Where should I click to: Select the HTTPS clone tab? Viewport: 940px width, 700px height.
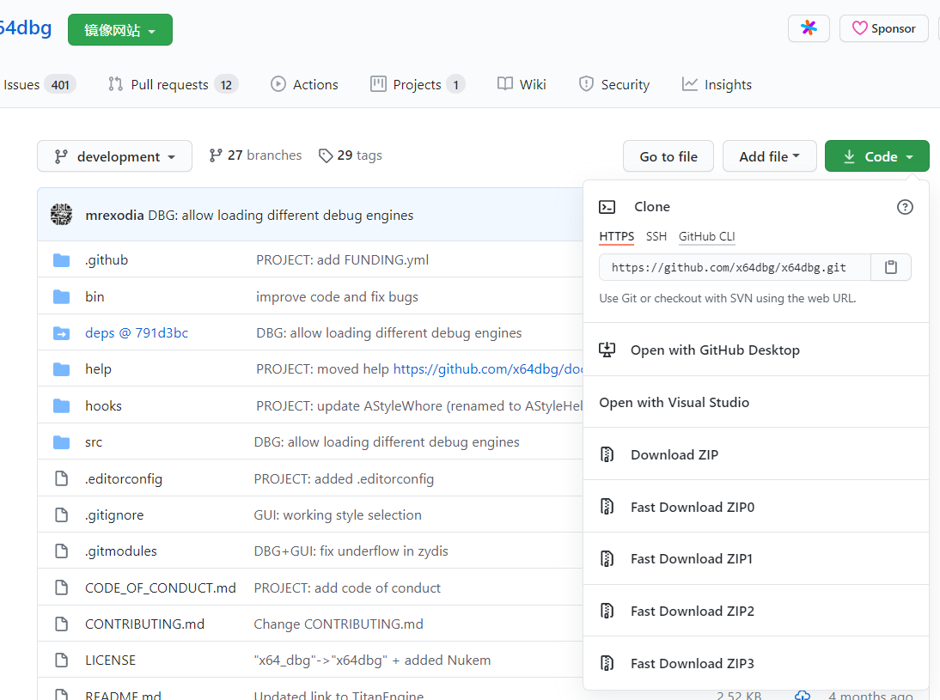coord(616,236)
